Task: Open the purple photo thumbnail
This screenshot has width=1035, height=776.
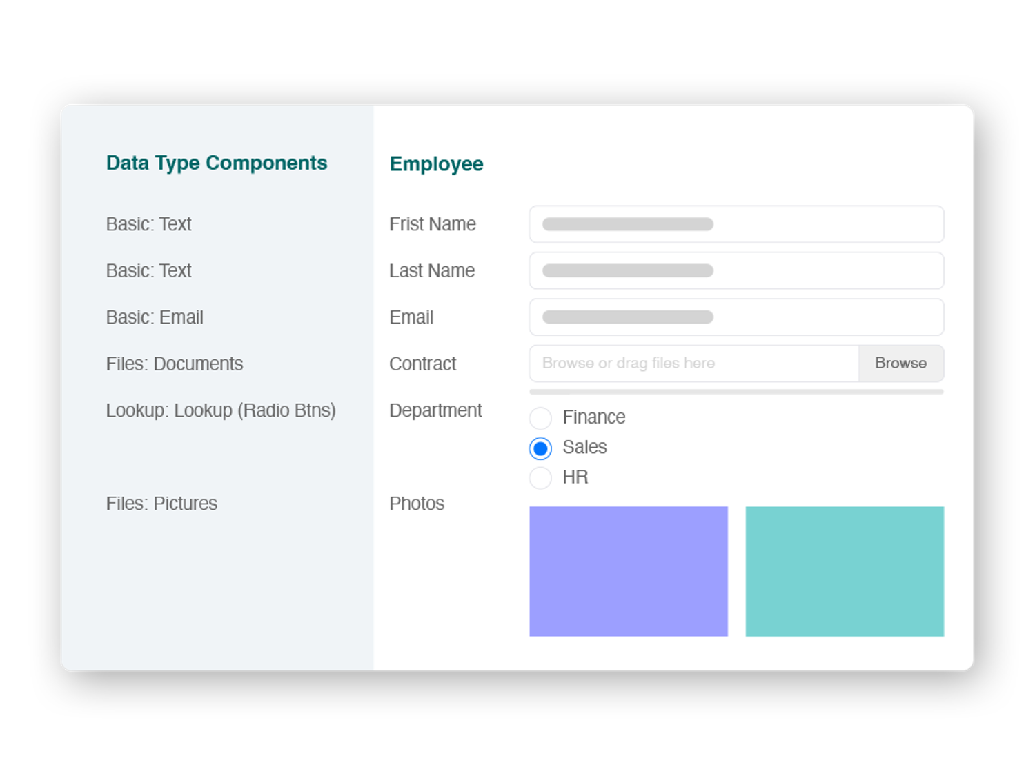Action: coord(628,571)
